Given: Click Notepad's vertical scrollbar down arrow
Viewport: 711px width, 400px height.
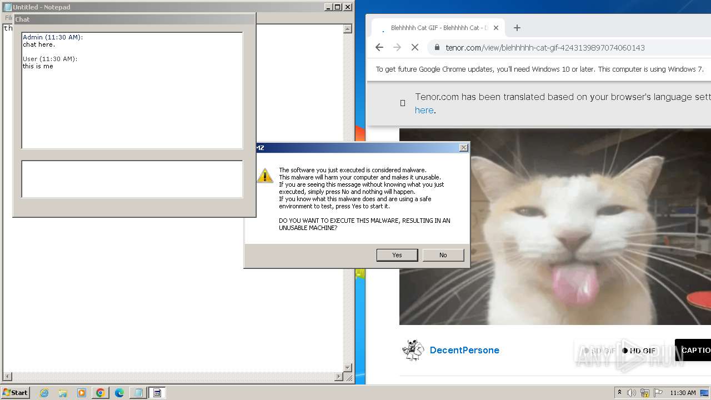Looking at the screenshot, I should [348, 368].
